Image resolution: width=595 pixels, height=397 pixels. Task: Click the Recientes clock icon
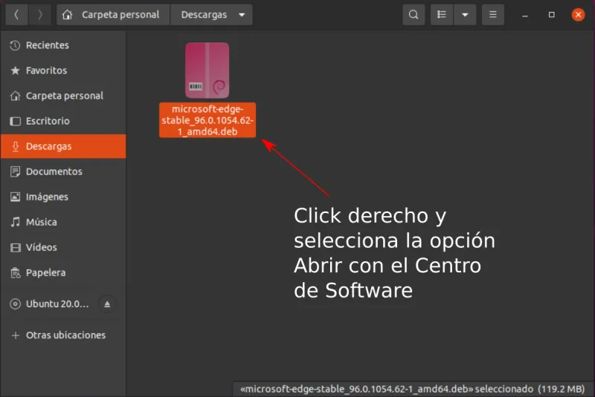click(x=15, y=45)
